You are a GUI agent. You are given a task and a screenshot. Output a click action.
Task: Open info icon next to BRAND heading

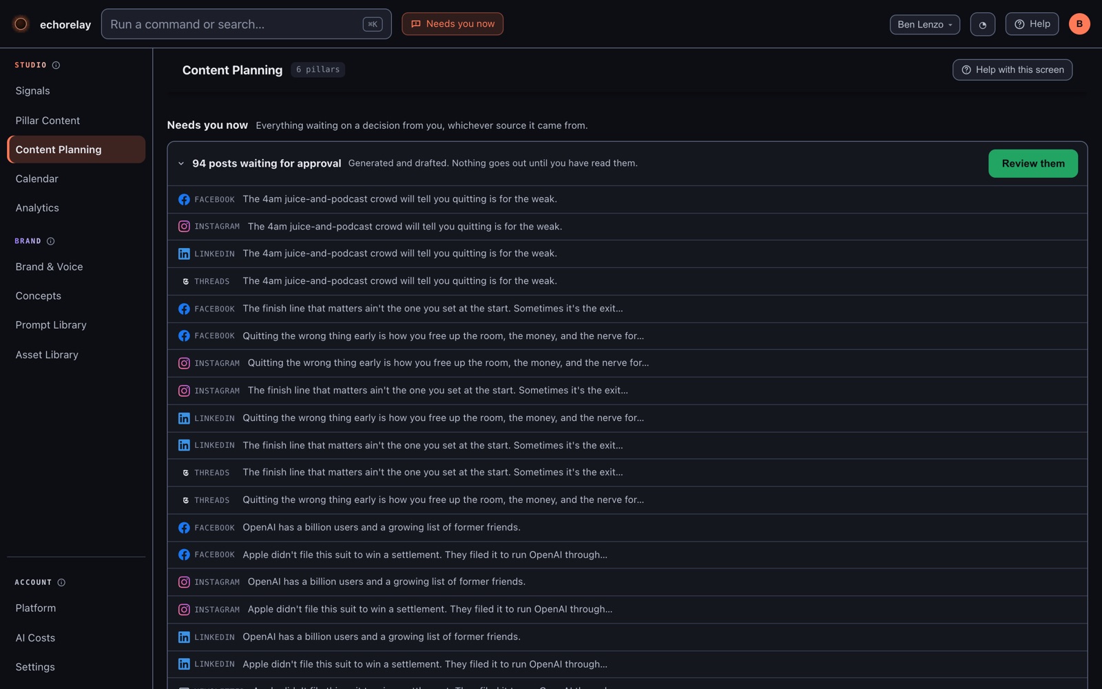coord(50,241)
